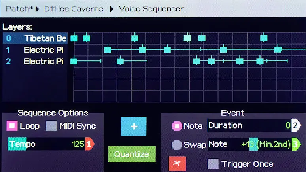Image resolution: width=306 pixels, height=172 pixels.
Task: Select second note event on Tibetan Be layer
Action: 87,38
